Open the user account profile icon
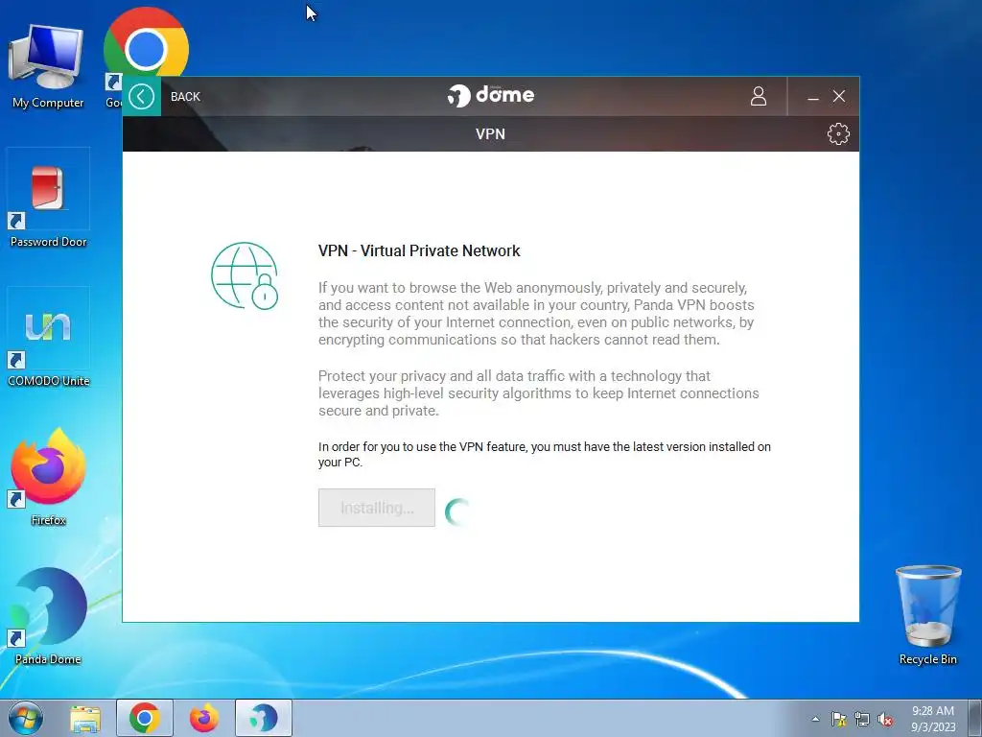This screenshot has width=982, height=737. point(759,96)
